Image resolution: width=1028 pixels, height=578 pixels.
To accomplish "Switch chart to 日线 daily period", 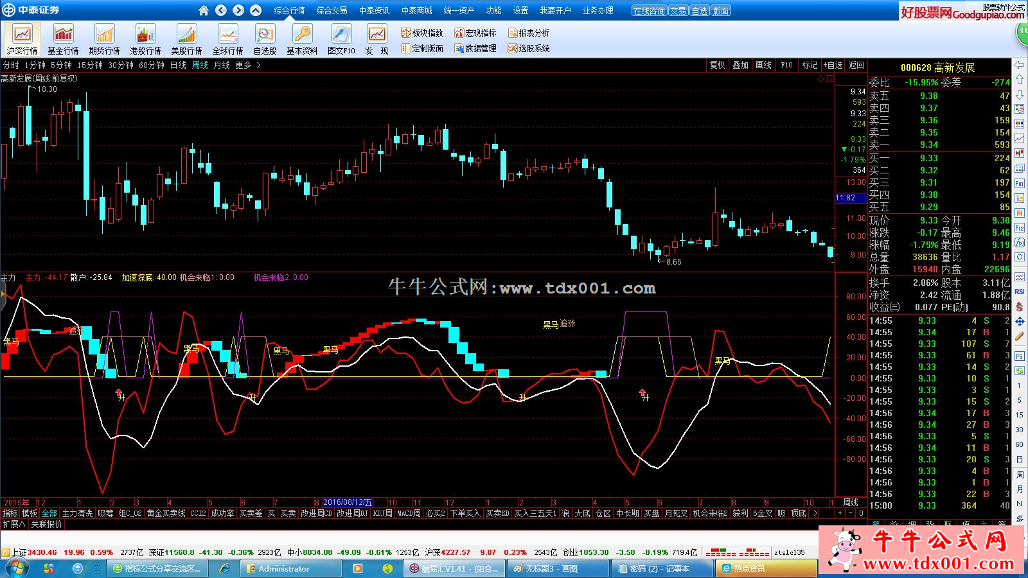I will point(178,65).
